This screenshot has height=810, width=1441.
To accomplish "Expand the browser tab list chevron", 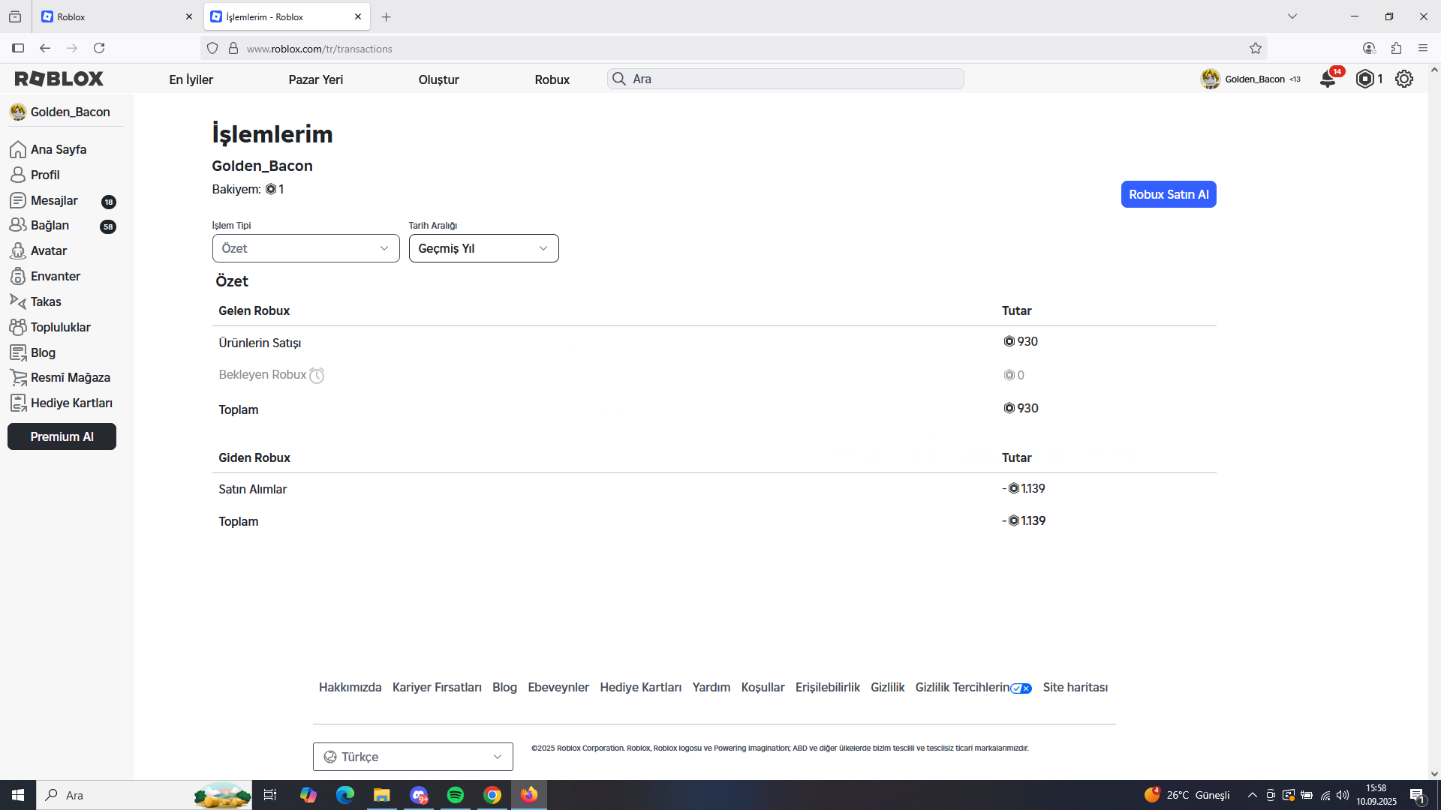I will (x=1292, y=16).
